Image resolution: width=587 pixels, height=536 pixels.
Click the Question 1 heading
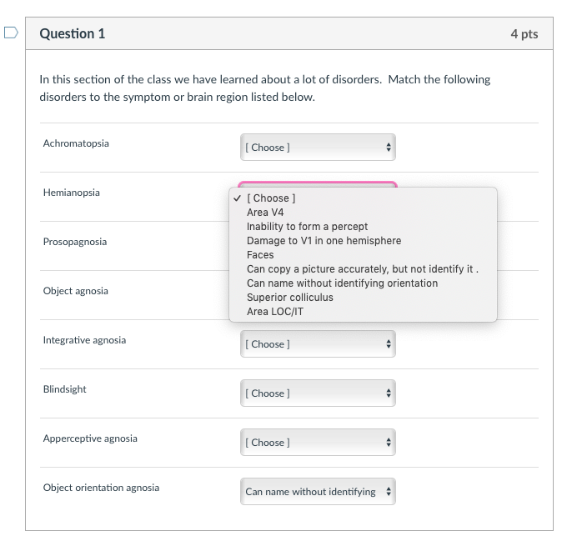[73, 34]
